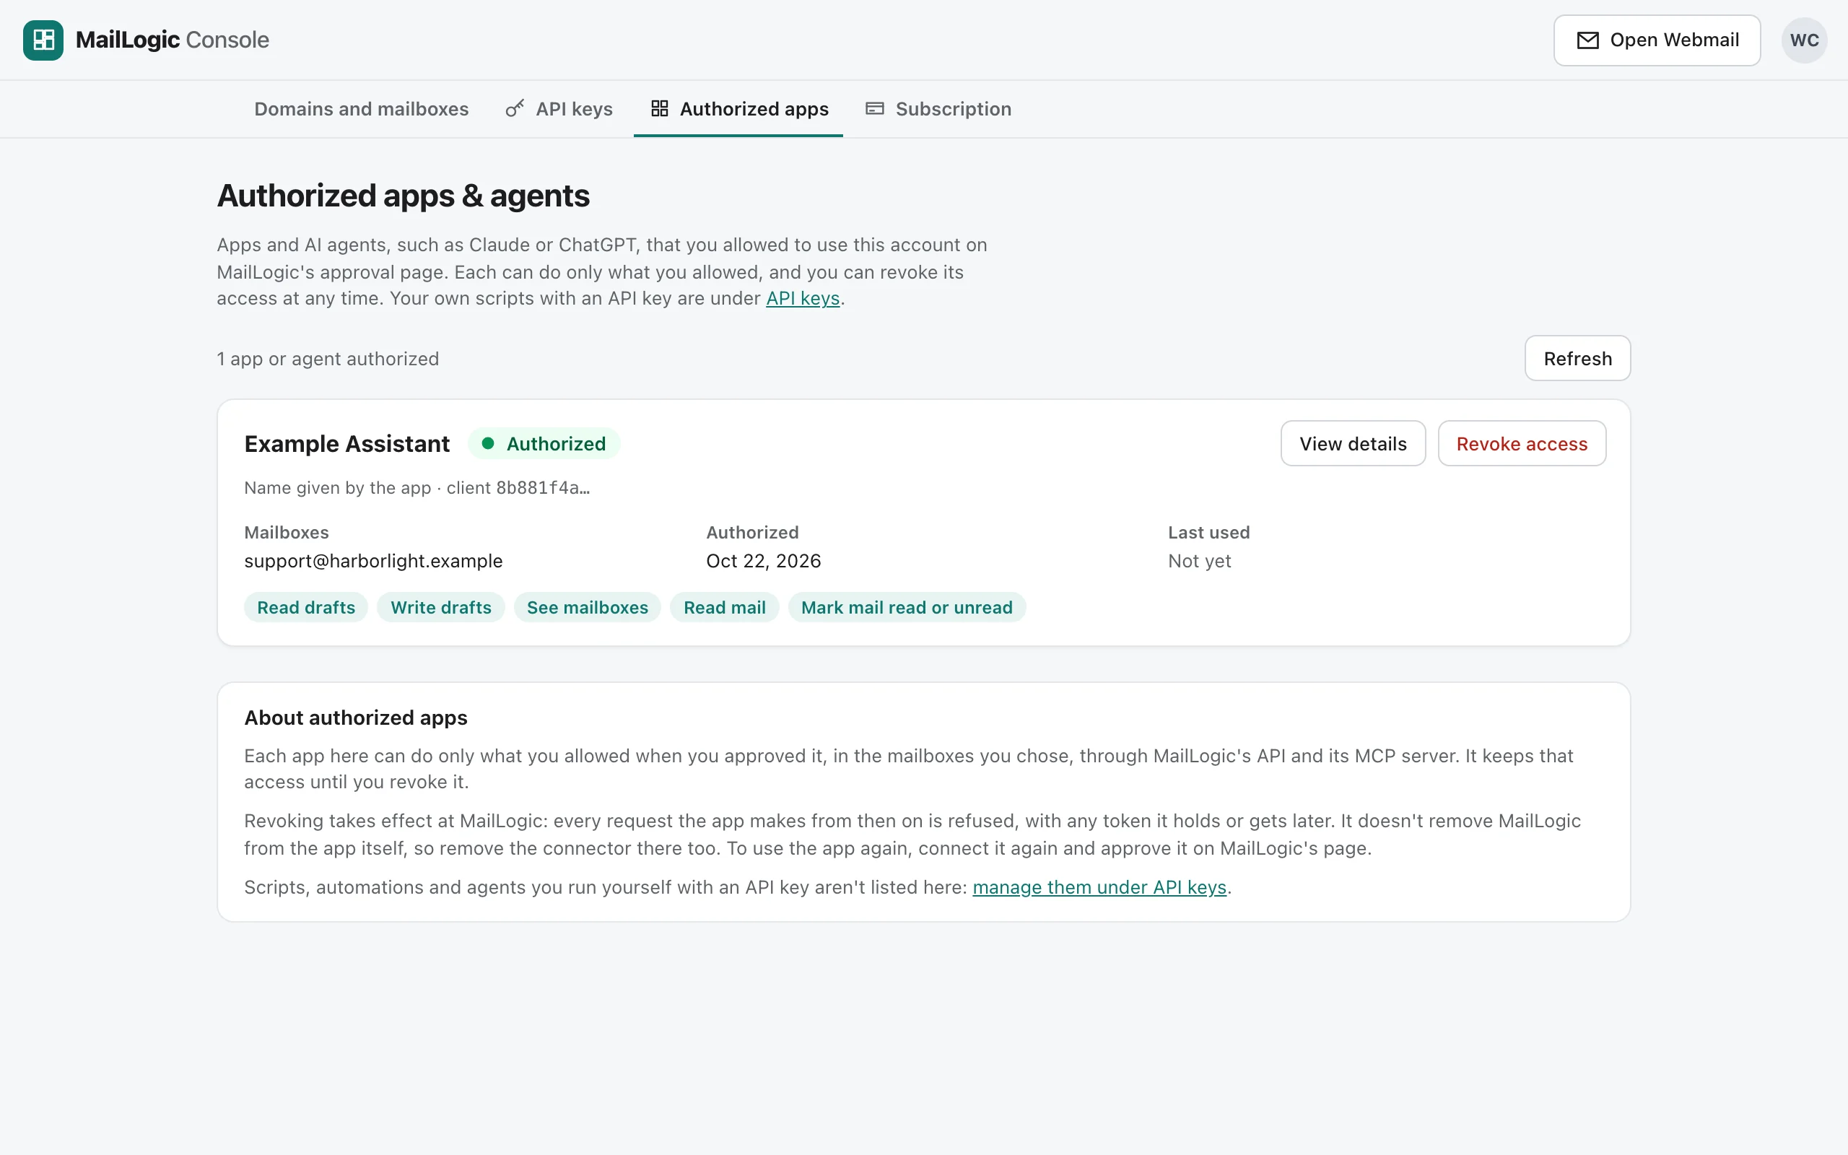Click the Authorized status badge
Image resolution: width=1848 pixels, height=1155 pixels.
[x=544, y=443]
